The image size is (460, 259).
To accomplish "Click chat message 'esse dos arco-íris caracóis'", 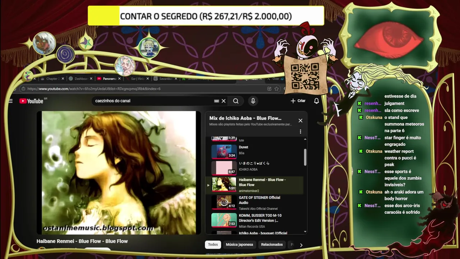I will coord(402,209).
